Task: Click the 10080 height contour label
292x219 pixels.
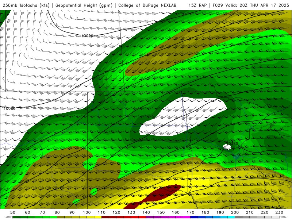Action: pos(9,108)
